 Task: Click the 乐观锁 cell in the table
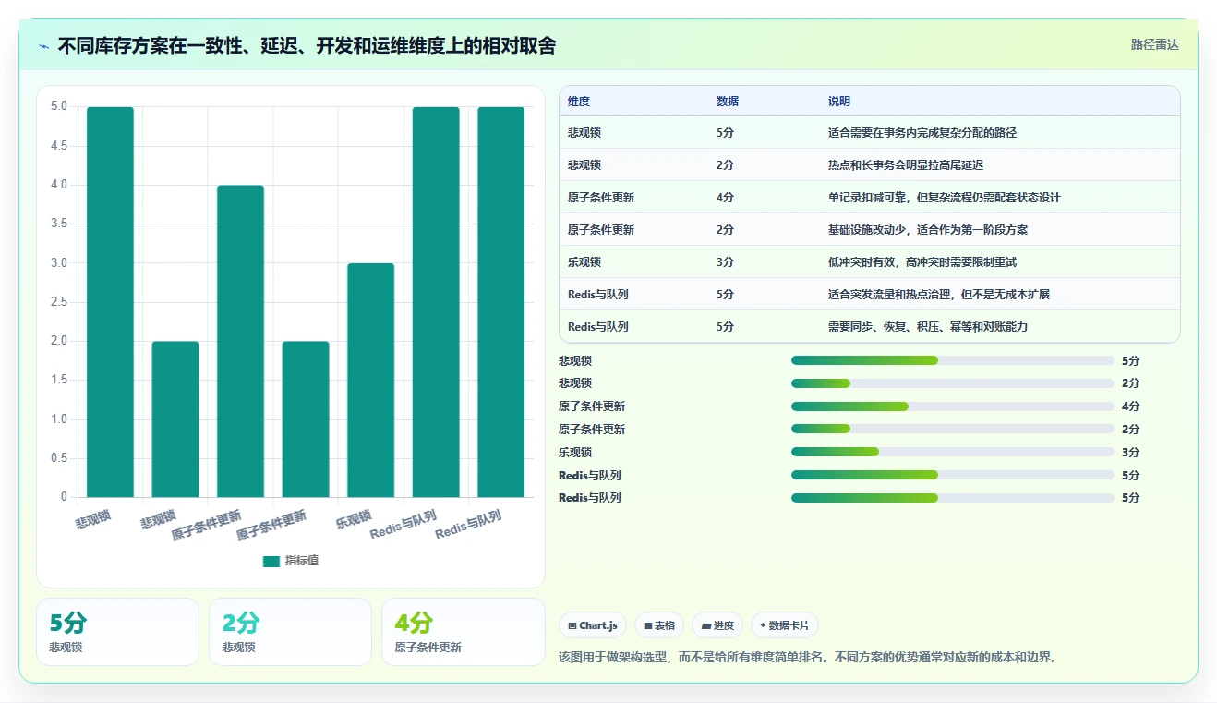pyautogui.click(x=584, y=261)
